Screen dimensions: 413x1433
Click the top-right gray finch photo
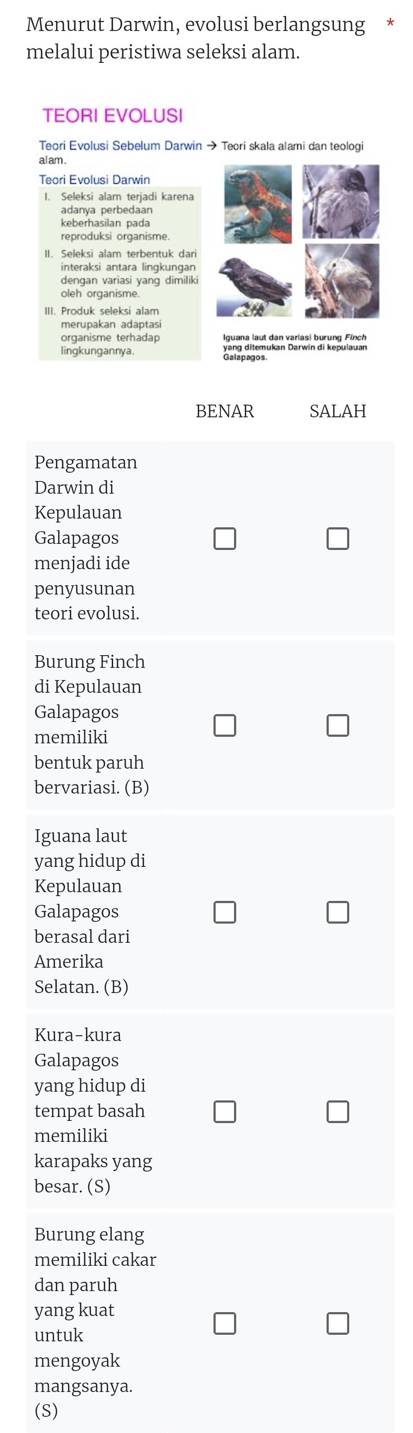341,201
